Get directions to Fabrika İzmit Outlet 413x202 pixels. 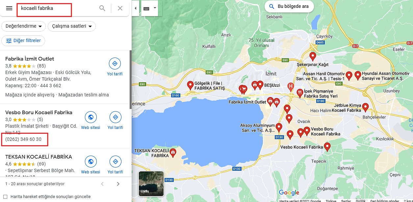[x=115, y=67]
